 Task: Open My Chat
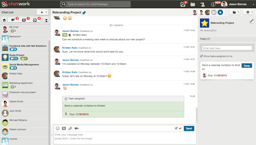tap(25, 29)
